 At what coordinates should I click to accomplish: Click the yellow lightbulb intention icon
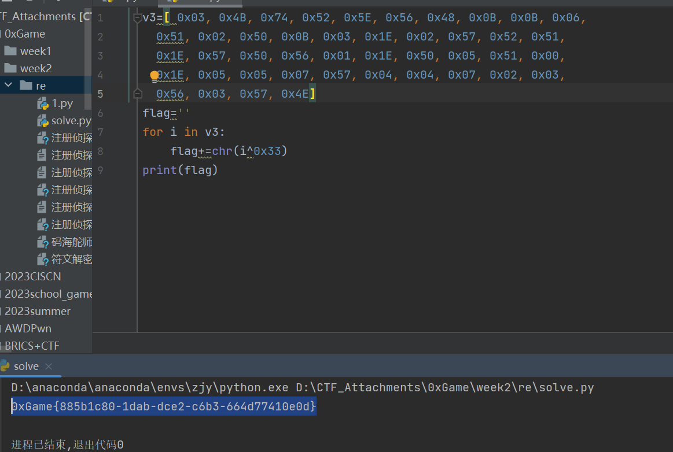tap(155, 76)
